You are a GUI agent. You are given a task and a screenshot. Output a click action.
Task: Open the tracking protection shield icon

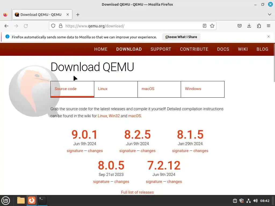(x=53, y=26)
